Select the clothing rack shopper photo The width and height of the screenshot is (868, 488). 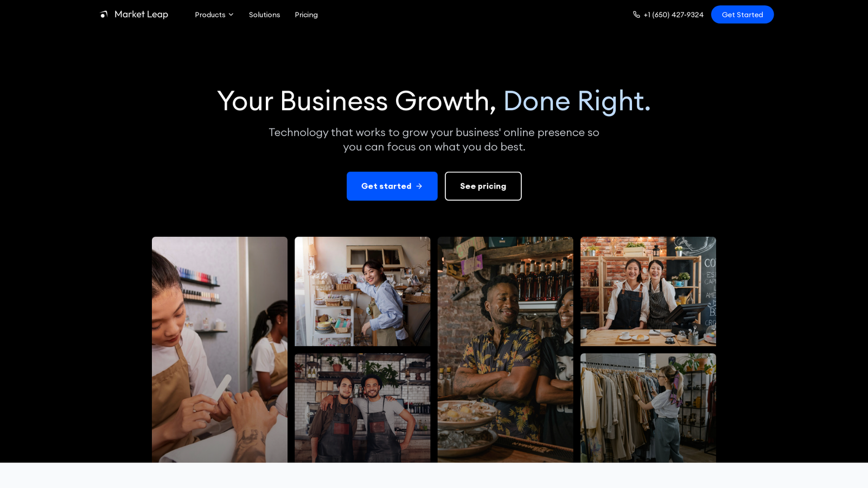(x=648, y=408)
